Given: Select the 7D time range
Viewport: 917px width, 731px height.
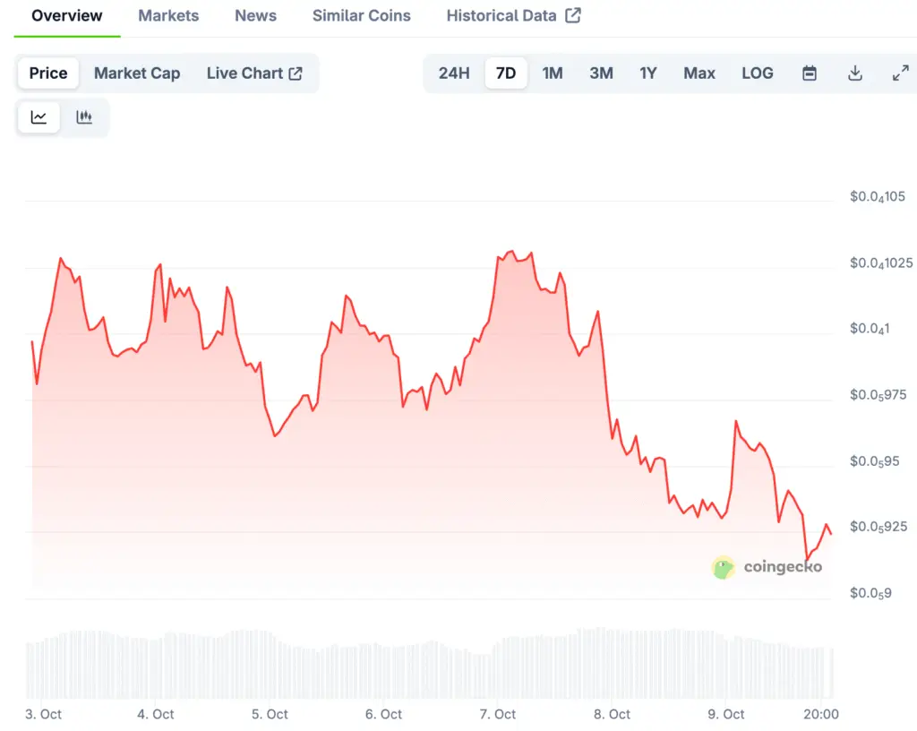Looking at the screenshot, I should click(506, 73).
